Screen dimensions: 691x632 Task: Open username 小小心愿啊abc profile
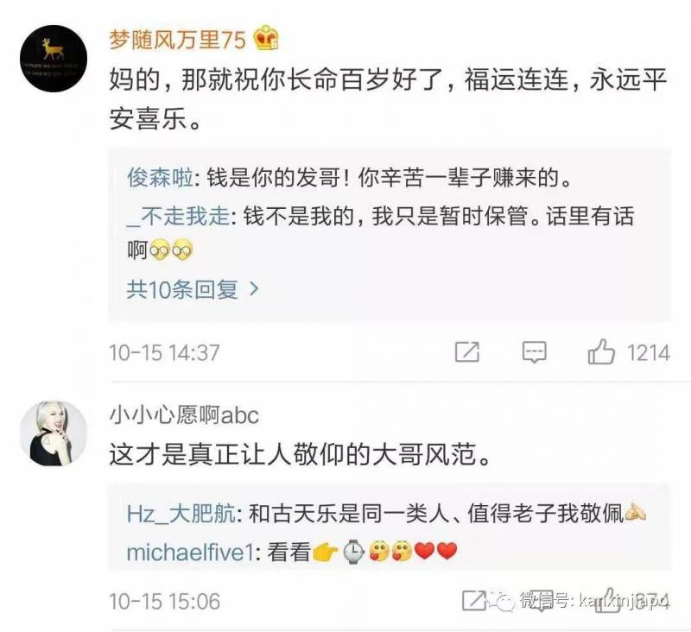click(x=184, y=415)
